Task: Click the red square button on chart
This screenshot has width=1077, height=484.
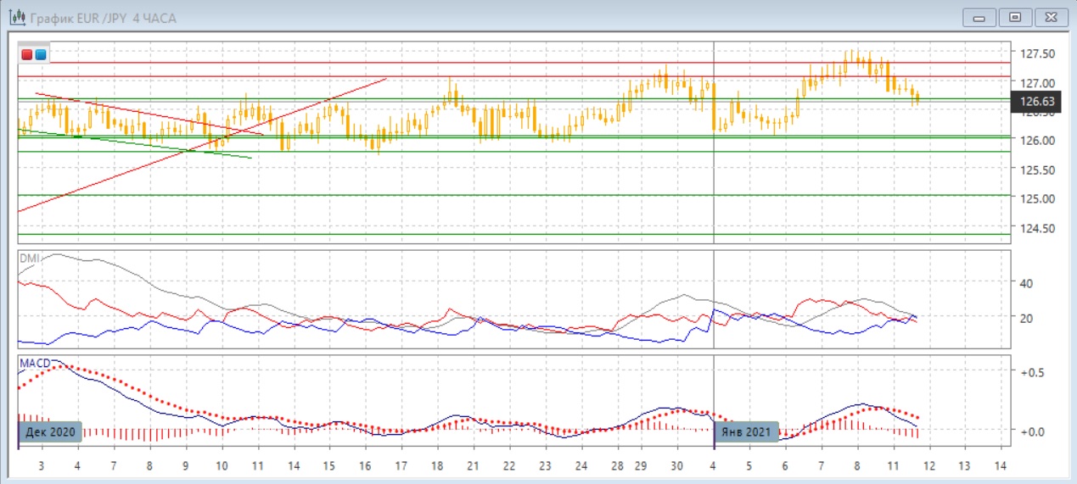Action: (x=27, y=55)
